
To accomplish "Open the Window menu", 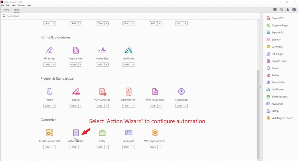I will [x=21, y=5].
